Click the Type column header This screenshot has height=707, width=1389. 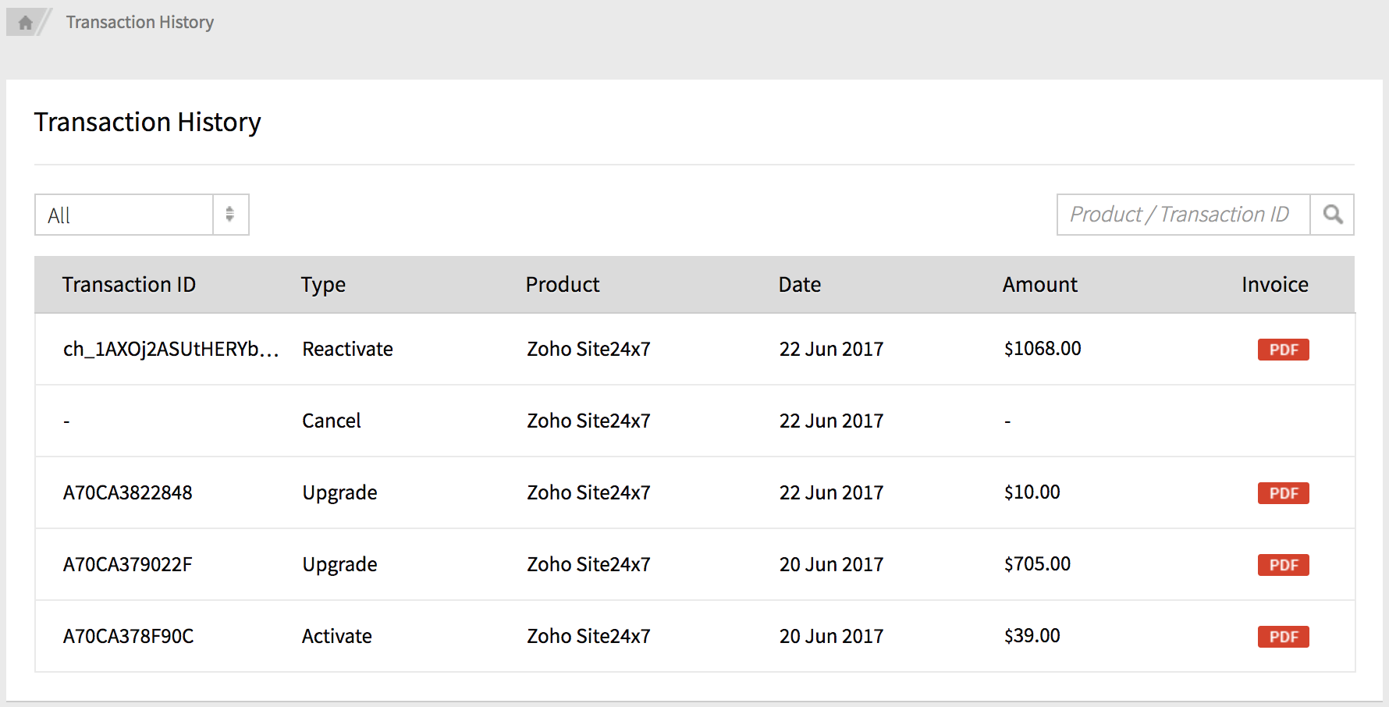coord(323,285)
